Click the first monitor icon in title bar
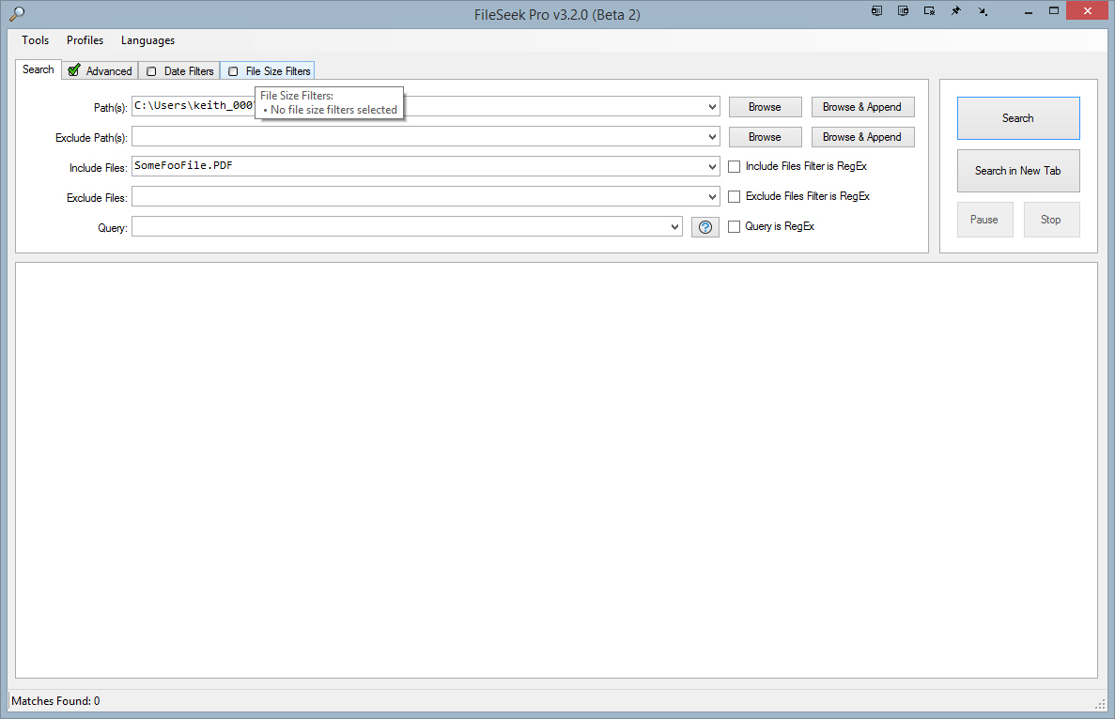 point(876,11)
